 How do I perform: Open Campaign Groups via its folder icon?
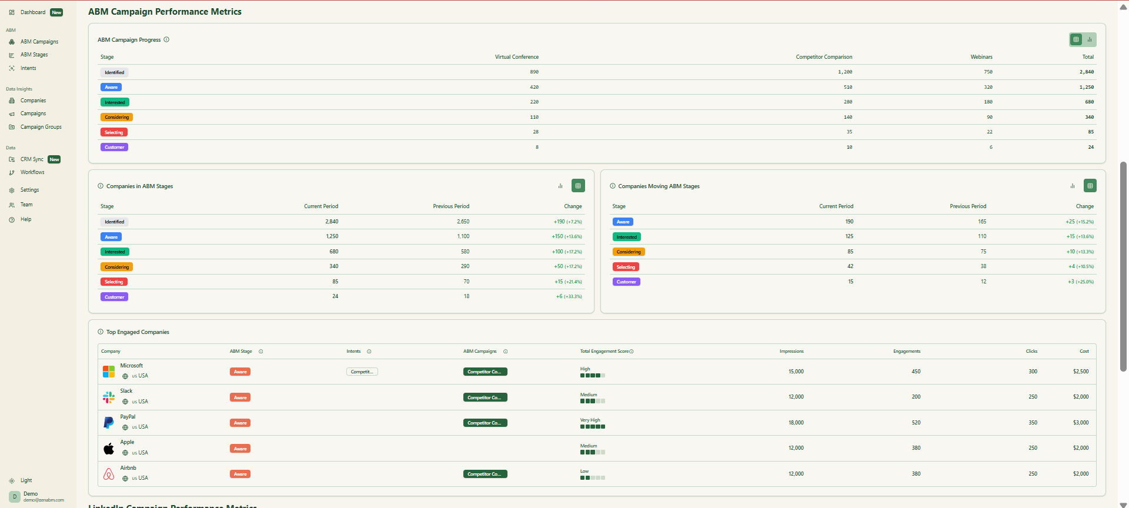click(12, 127)
